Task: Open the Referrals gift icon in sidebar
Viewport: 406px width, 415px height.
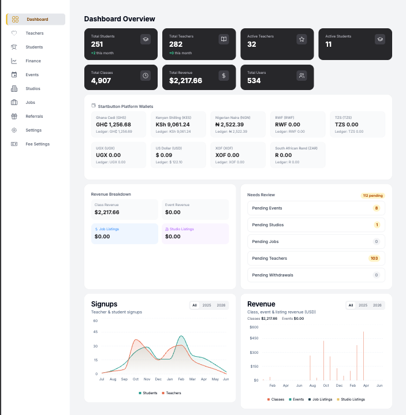Action: (14, 116)
